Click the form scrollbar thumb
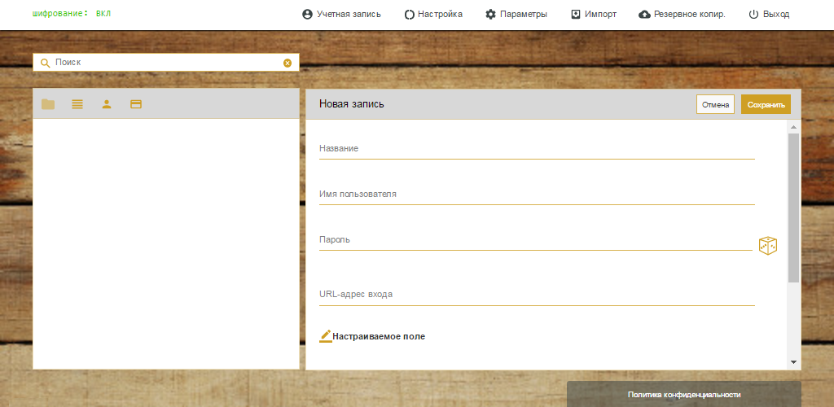The height and width of the screenshot is (407, 834). pos(793,208)
